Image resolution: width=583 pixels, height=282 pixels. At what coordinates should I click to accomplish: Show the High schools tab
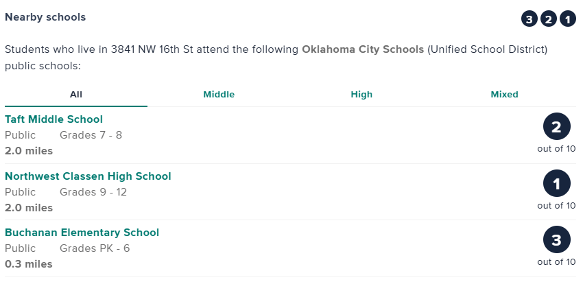pyautogui.click(x=361, y=95)
